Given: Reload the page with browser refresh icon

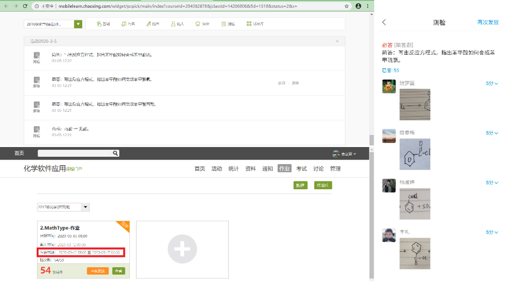Looking at the screenshot, I should click(x=26, y=6).
